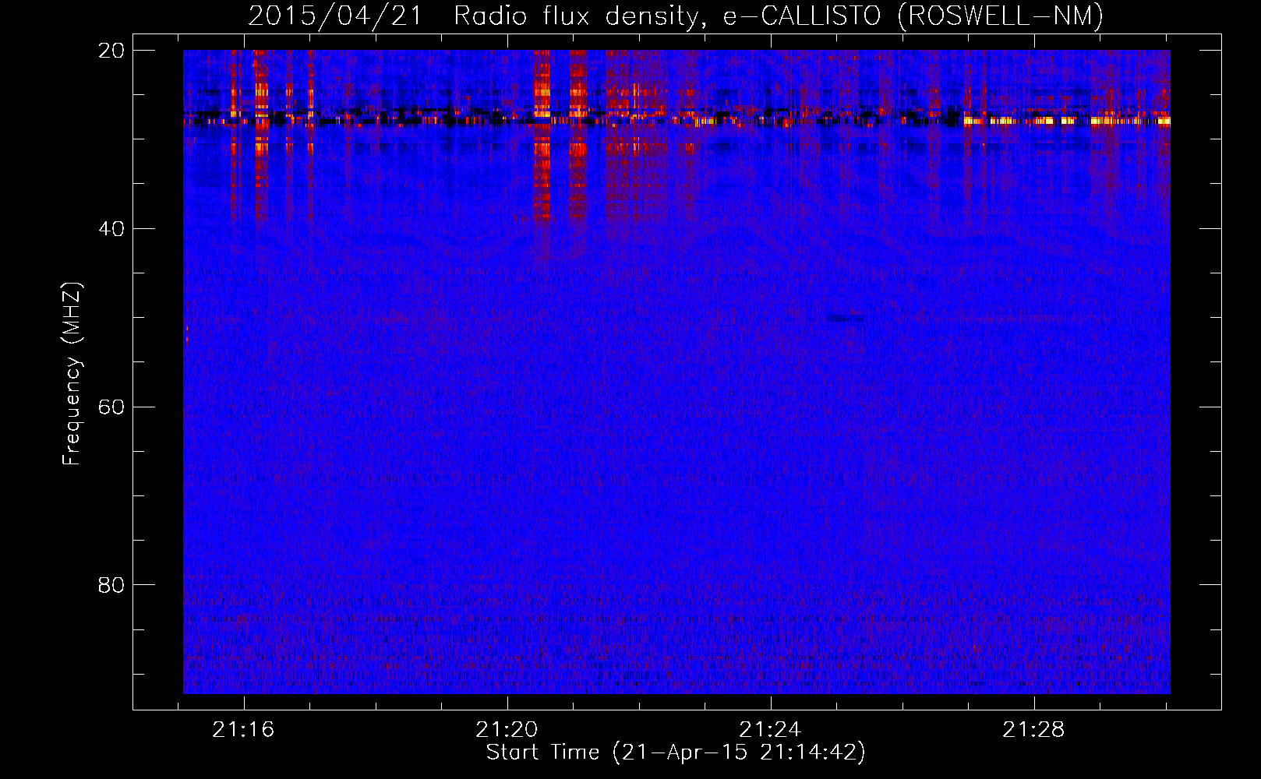Click the time tick label '21:28'
Image resolution: width=1261 pixels, height=779 pixels.
[1034, 730]
